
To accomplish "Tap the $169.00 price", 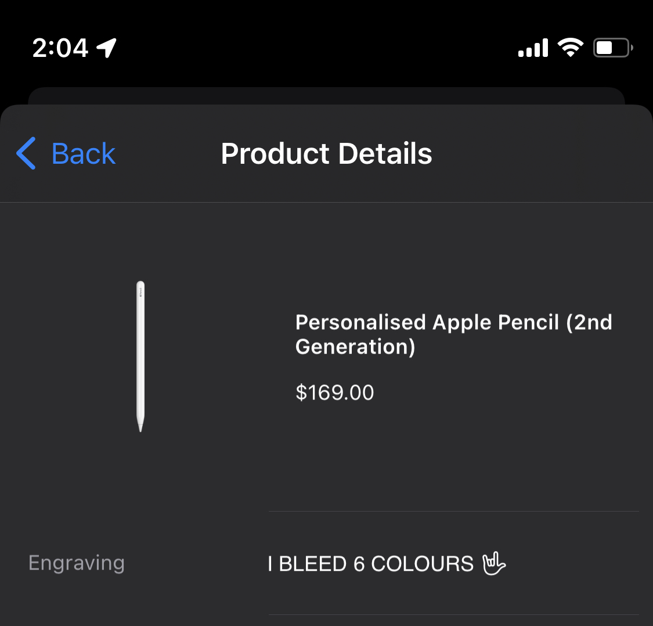I will point(334,393).
